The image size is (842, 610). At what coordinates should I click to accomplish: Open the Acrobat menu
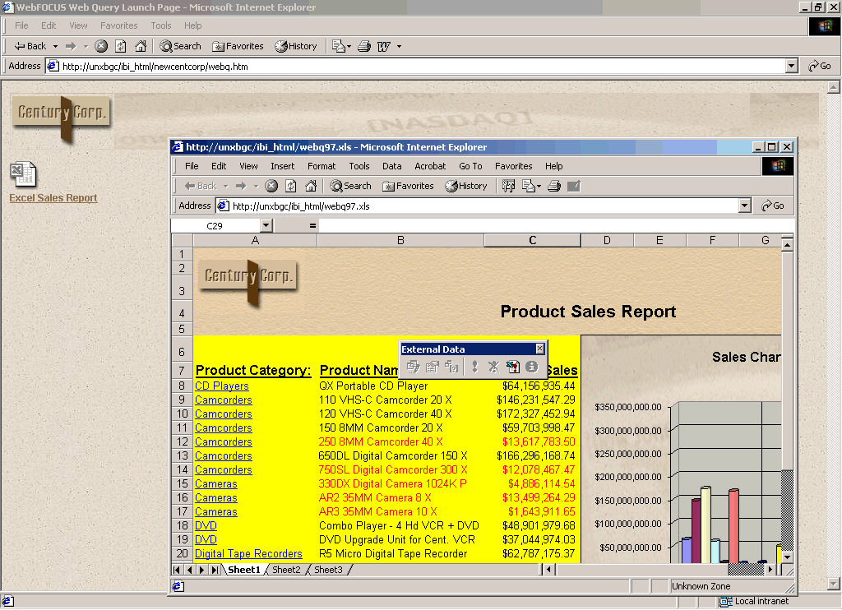(x=430, y=166)
